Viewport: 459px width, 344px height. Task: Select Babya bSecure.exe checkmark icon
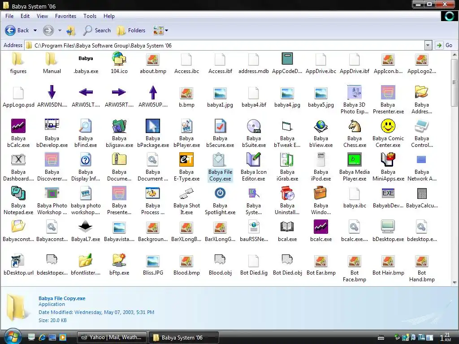click(220, 126)
